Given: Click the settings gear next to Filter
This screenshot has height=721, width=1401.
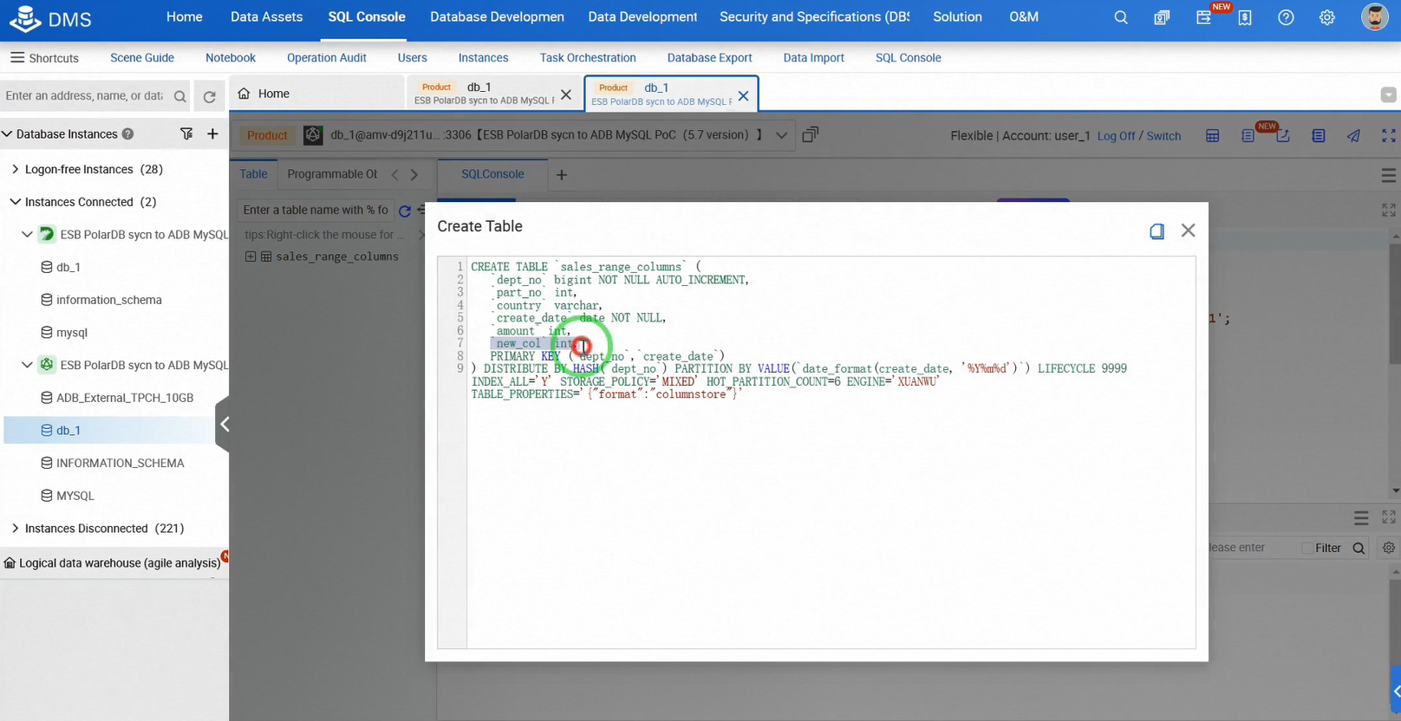Looking at the screenshot, I should (1388, 548).
